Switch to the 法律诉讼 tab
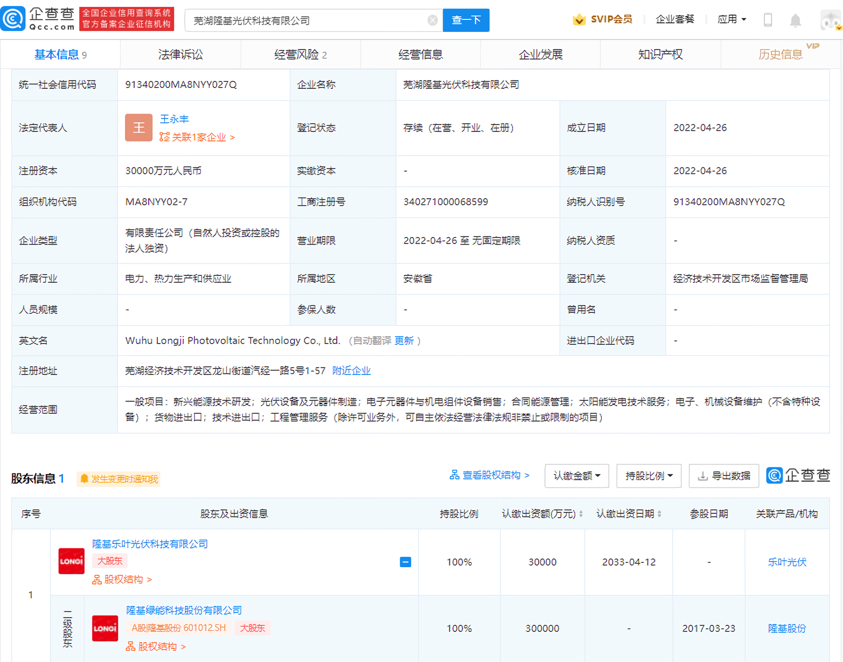 pos(180,54)
